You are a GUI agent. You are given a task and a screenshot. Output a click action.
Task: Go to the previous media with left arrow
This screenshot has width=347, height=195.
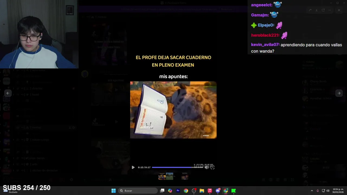(8, 93)
